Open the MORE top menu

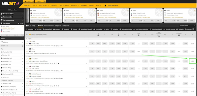click(x=98, y=5)
